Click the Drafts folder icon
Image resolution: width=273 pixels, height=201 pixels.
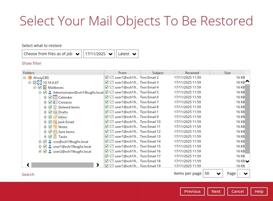[x=55, y=112]
